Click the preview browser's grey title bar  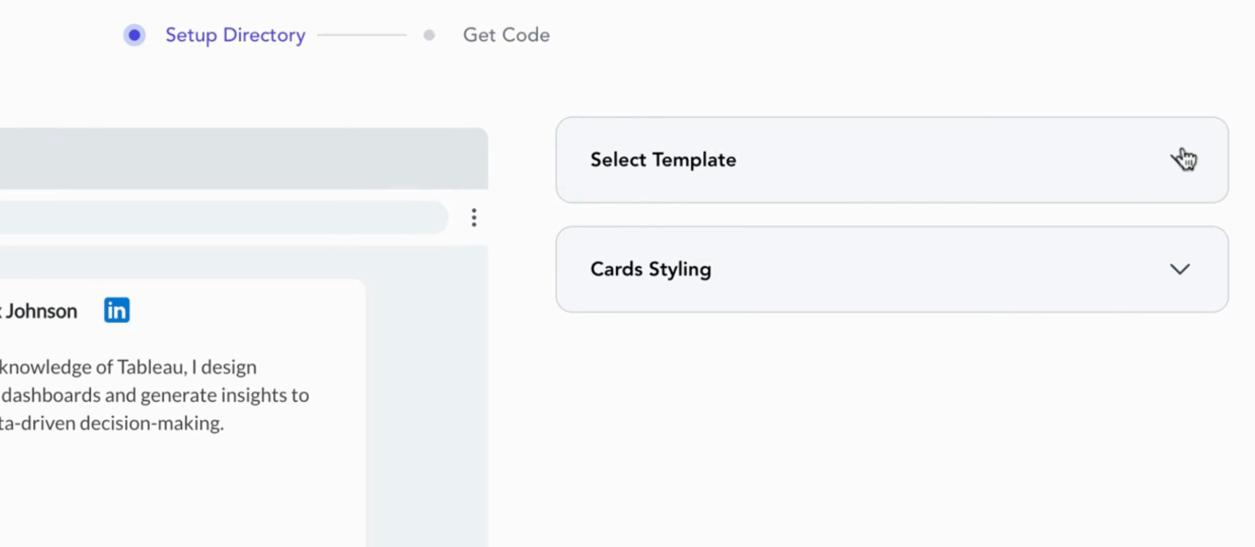pos(243,158)
